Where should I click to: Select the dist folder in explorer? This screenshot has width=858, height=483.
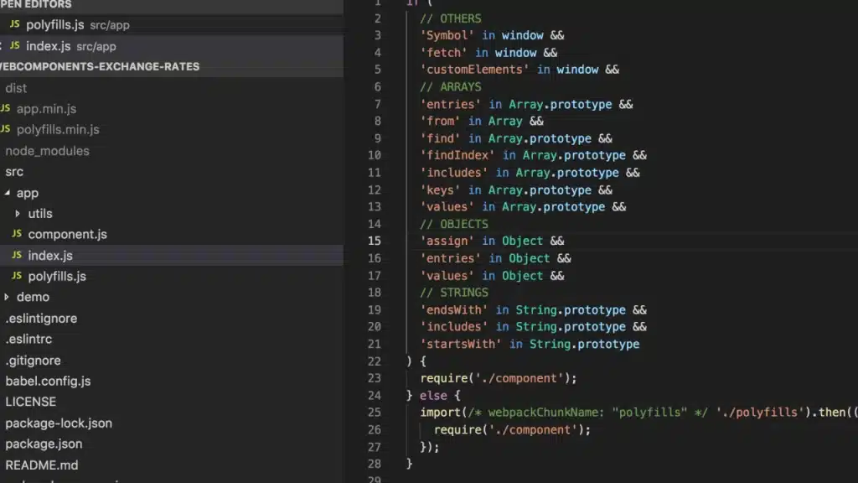[16, 88]
